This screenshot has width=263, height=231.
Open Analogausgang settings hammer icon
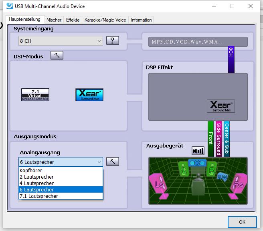pyautogui.click(x=113, y=161)
